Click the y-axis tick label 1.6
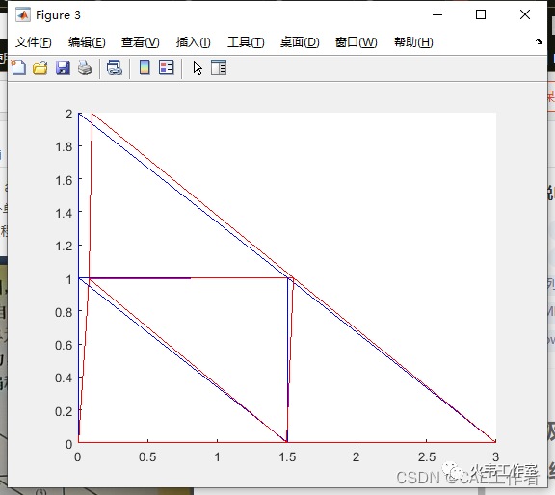The width and height of the screenshot is (555, 495). [x=64, y=180]
